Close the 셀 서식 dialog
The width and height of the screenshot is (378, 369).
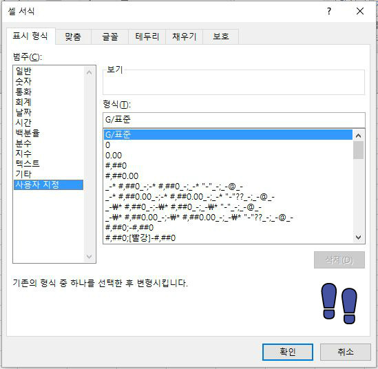point(360,11)
